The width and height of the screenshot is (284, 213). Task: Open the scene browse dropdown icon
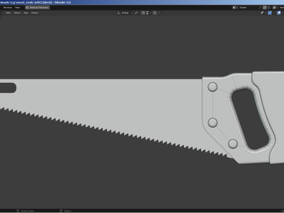pyautogui.click(x=235, y=8)
